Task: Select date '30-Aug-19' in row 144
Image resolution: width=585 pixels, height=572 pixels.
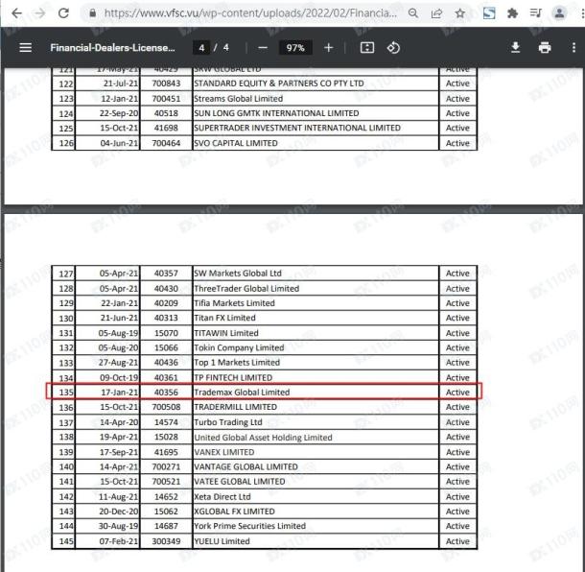Action: (118, 526)
